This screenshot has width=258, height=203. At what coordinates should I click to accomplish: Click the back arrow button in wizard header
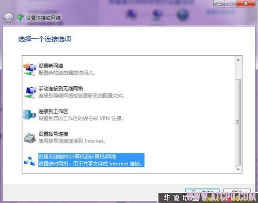(8, 18)
